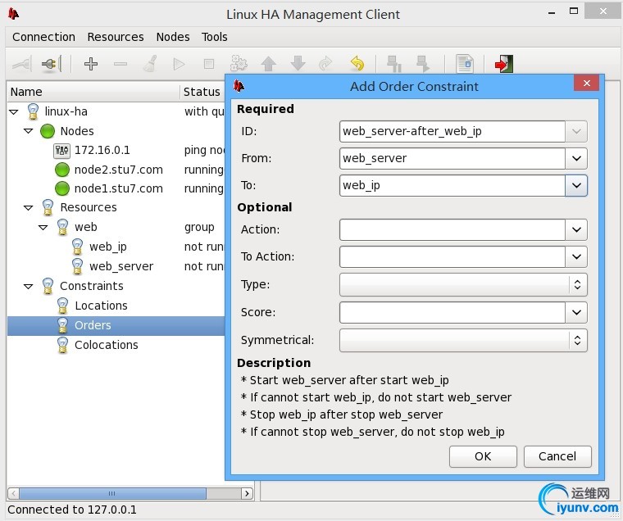Open the Resources menu
This screenshot has height=521, width=623.
116,37
